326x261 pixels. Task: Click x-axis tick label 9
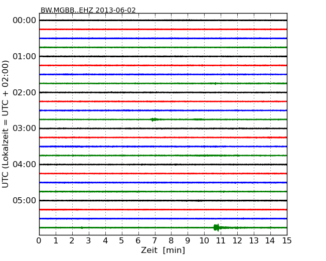188,241
